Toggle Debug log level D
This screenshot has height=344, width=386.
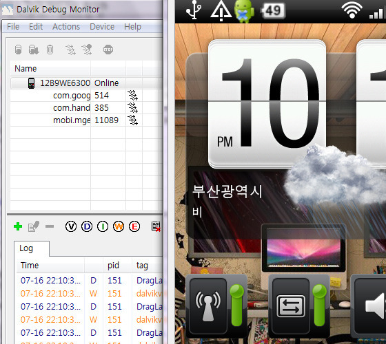87,226
